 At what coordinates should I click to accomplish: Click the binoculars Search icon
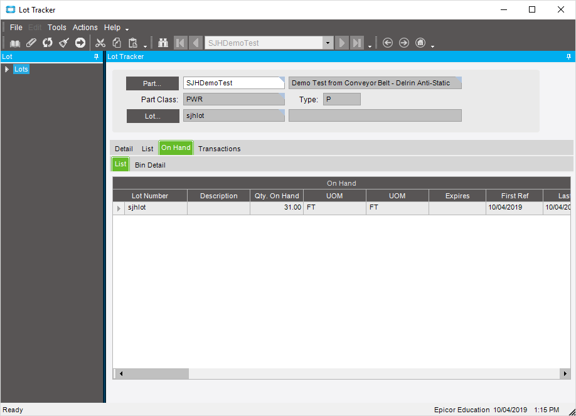[x=163, y=43]
